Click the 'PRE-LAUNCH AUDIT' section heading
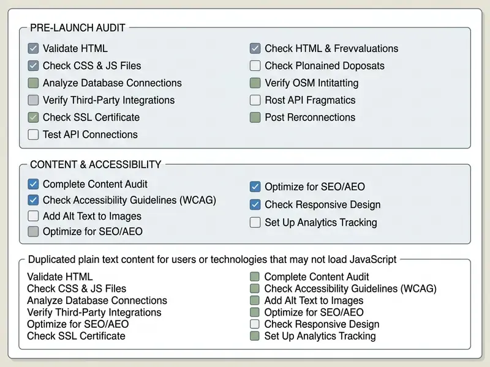Viewport: 490px width, 367px height. [78, 28]
